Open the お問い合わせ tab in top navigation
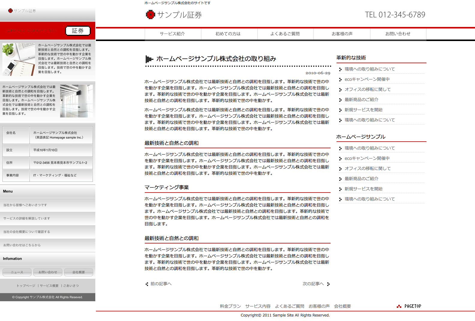This screenshot has height=321, width=475. click(398, 34)
